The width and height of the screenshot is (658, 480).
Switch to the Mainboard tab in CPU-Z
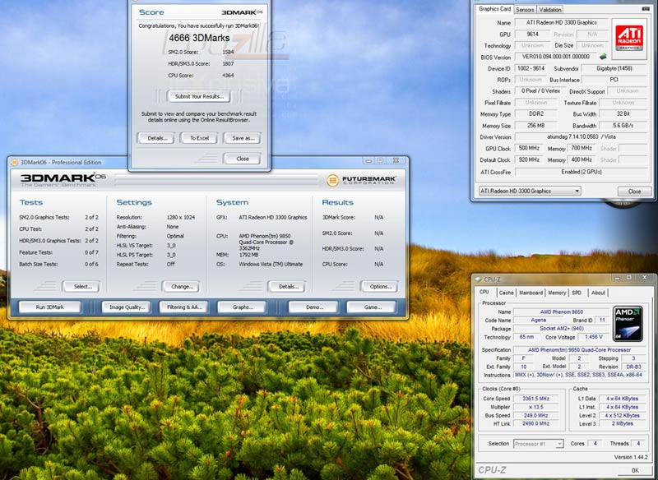pos(531,293)
